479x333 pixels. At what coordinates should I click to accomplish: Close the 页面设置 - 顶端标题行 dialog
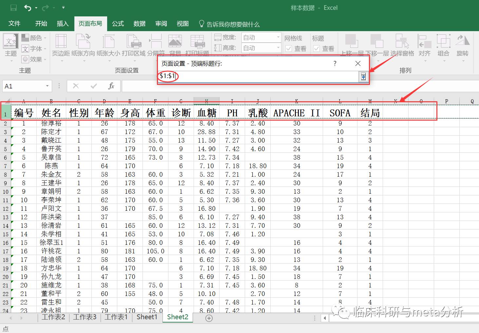[358, 63]
